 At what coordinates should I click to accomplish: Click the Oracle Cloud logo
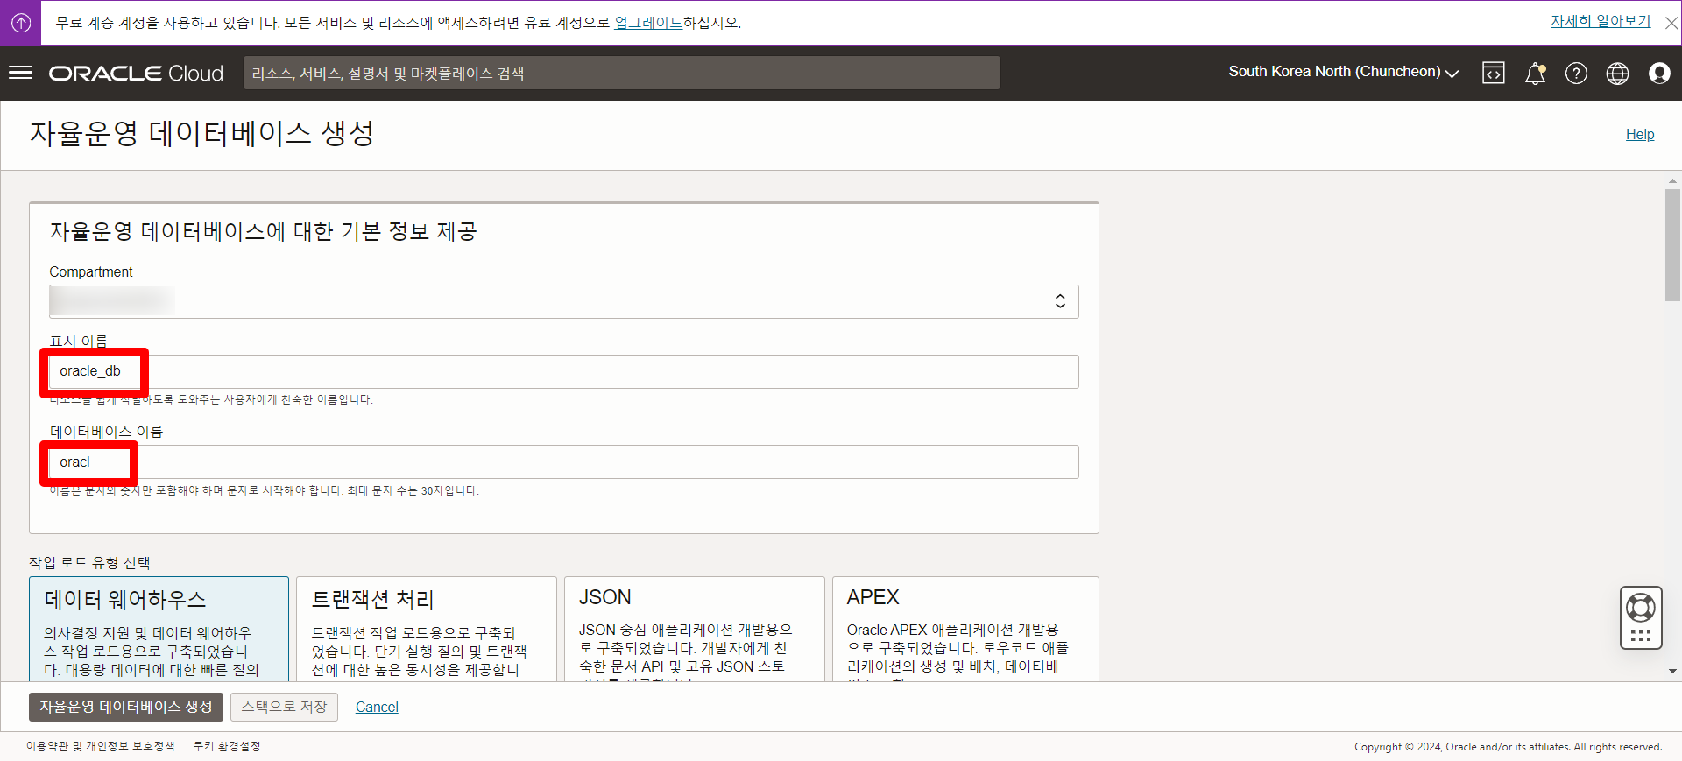[x=136, y=74]
